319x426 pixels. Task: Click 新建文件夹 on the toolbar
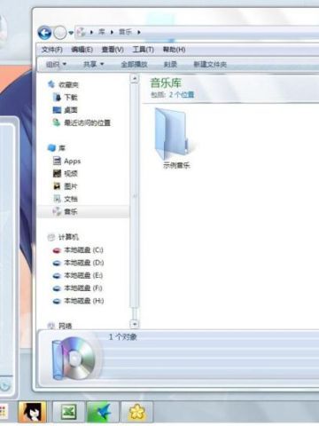[x=210, y=64]
